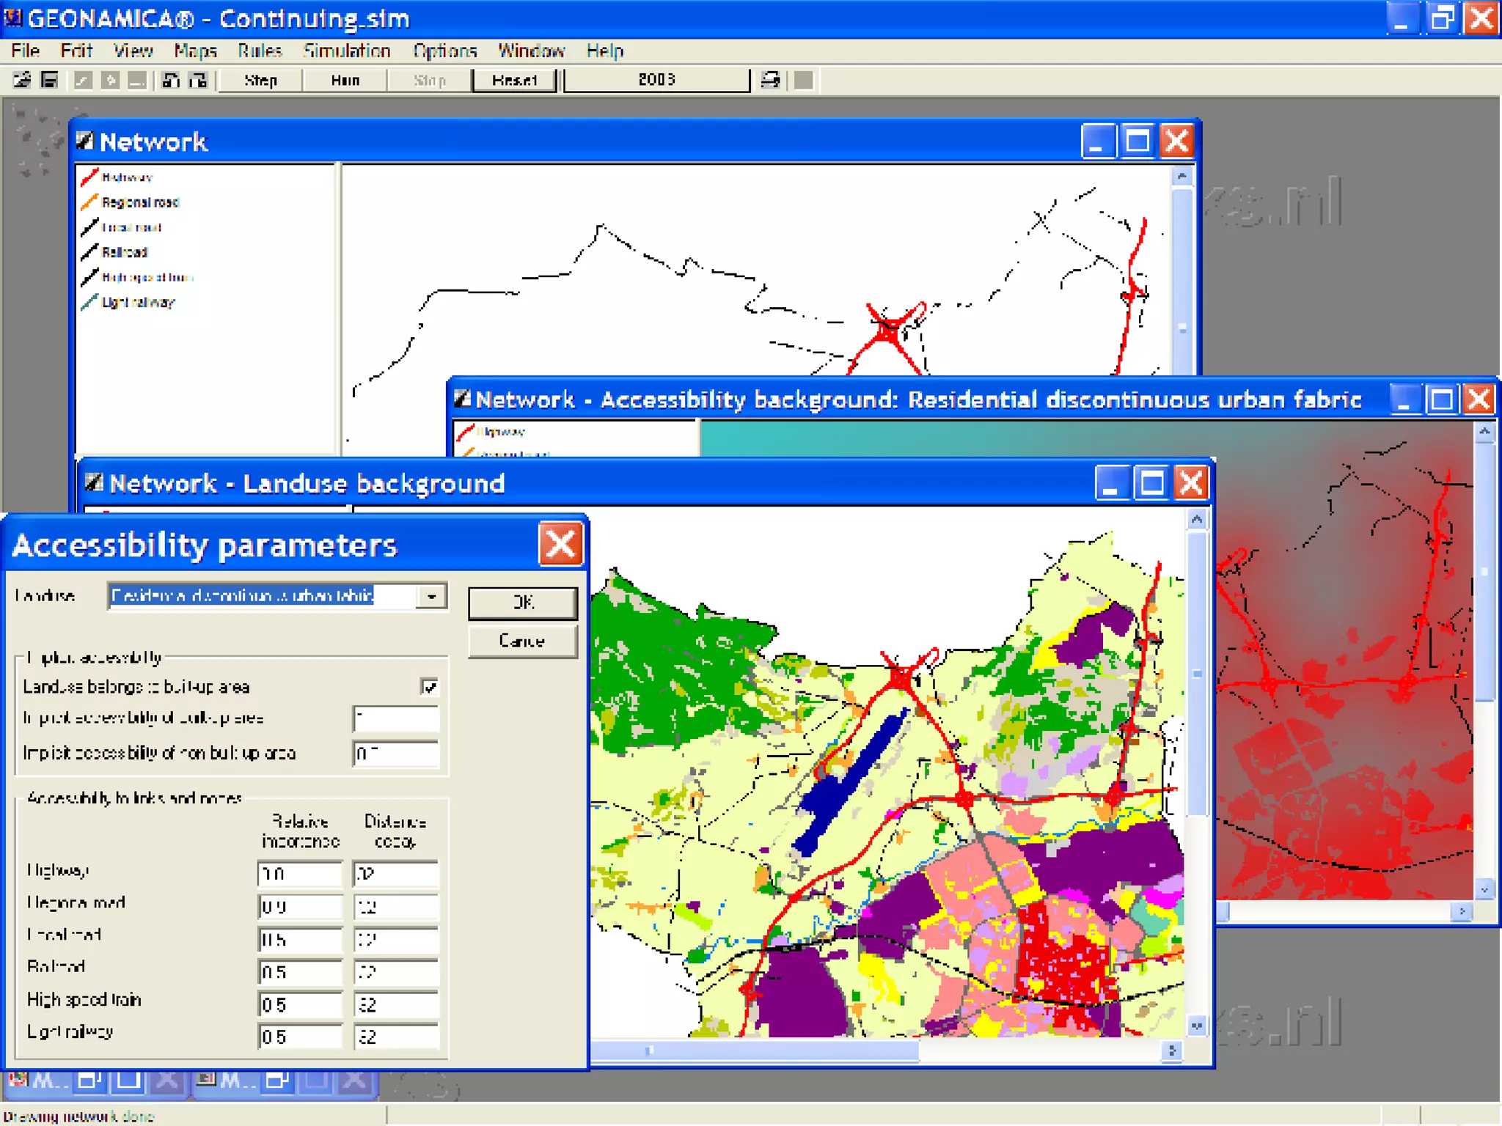The width and height of the screenshot is (1502, 1126).
Task: Click Highway relative importance field
Action: tap(299, 873)
